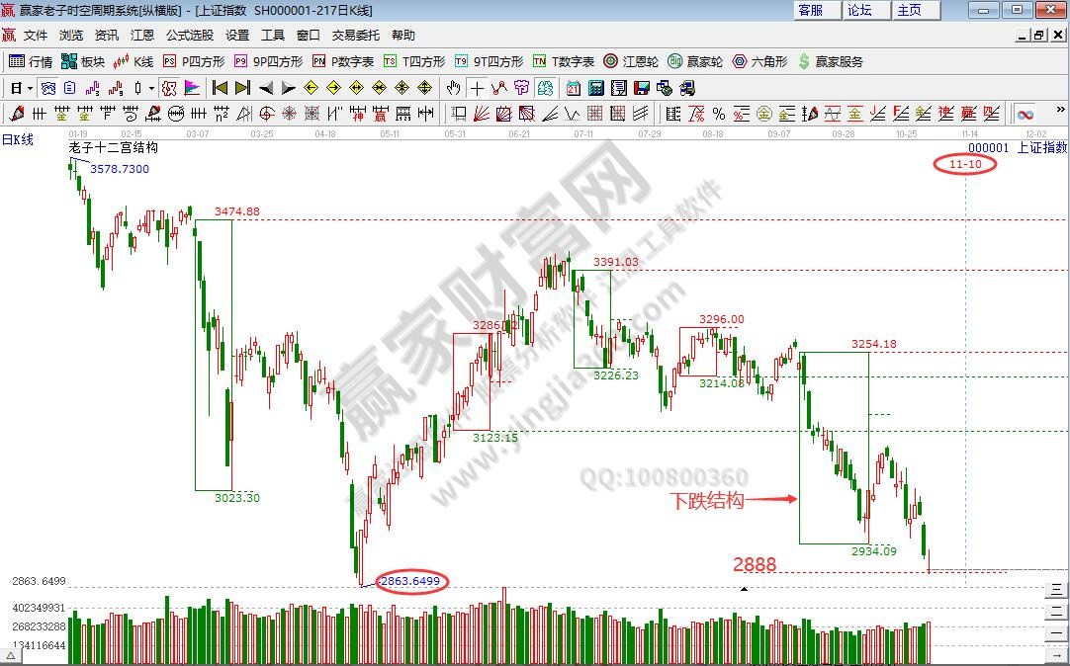
Task: Click the 11-10 circled date marker
Action: coord(964,164)
